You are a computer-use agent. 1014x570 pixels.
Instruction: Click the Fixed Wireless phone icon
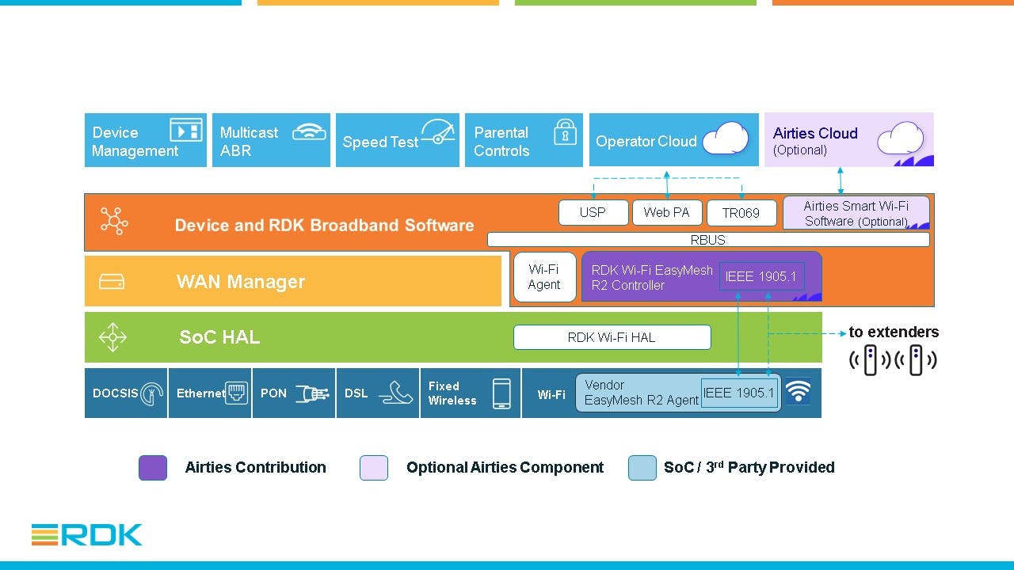pos(501,393)
